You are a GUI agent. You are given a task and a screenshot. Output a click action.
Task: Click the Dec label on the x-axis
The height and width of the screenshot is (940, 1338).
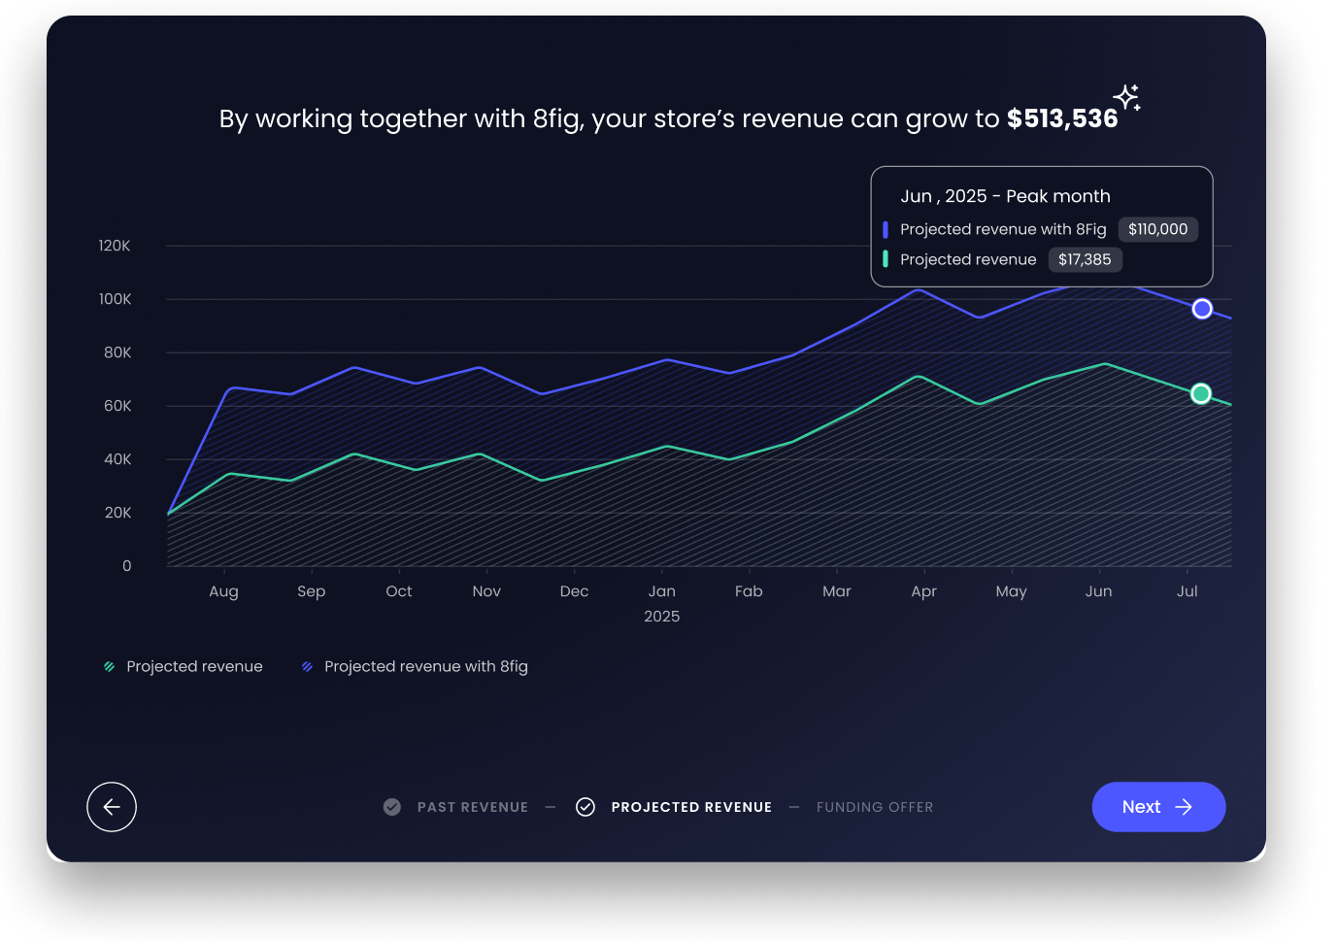click(575, 591)
